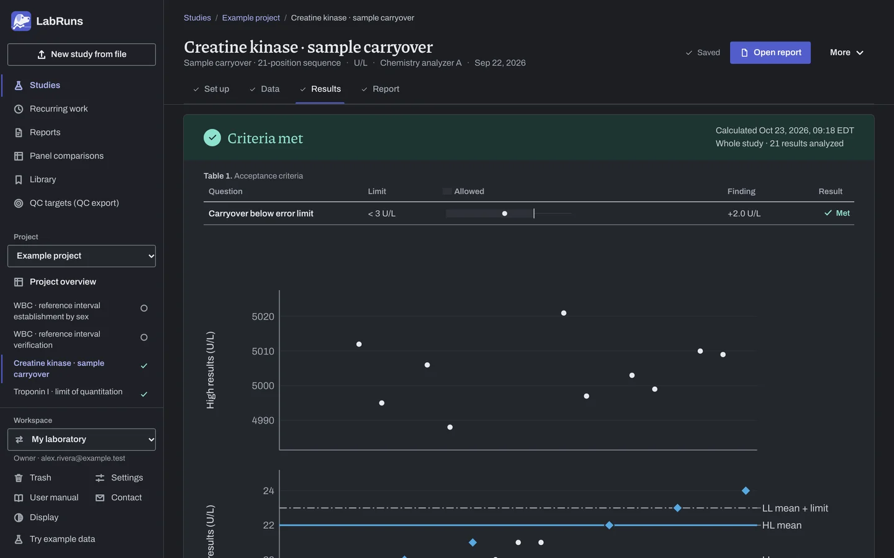Open the My laboratory workspace dropdown
Viewport: 894px width, 558px height.
pos(81,440)
